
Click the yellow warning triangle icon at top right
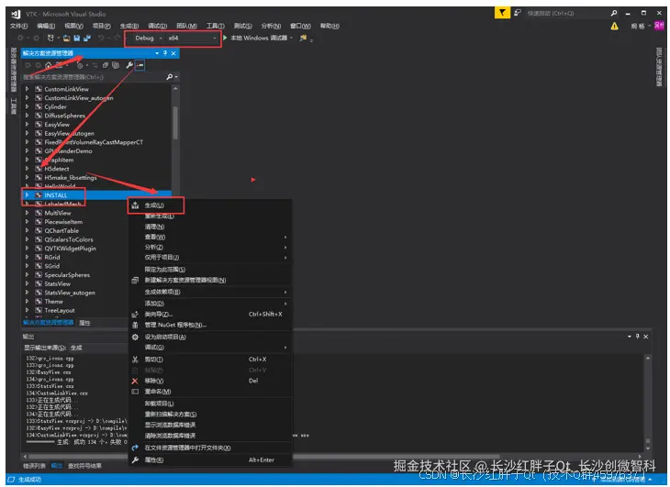[x=614, y=26]
